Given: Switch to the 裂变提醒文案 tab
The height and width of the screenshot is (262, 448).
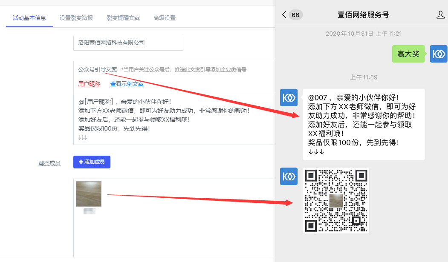Looking at the screenshot, I should pos(123,18).
